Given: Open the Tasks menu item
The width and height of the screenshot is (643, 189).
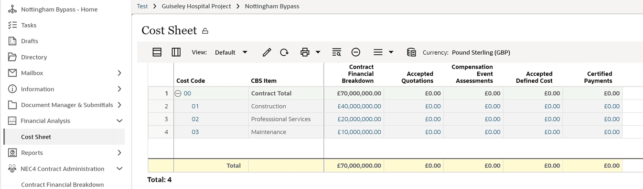Looking at the screenshot, I should click(29, 25).
